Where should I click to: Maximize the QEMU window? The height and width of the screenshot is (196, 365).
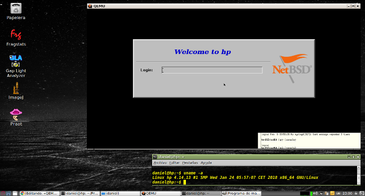coord(354,5)
